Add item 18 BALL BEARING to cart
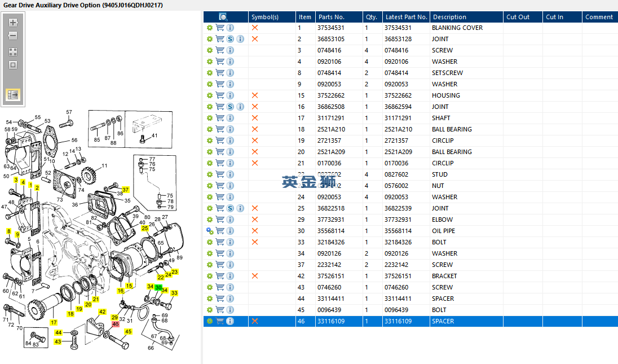The width and height of the screenshot is (618, 364). coord(220,129)
